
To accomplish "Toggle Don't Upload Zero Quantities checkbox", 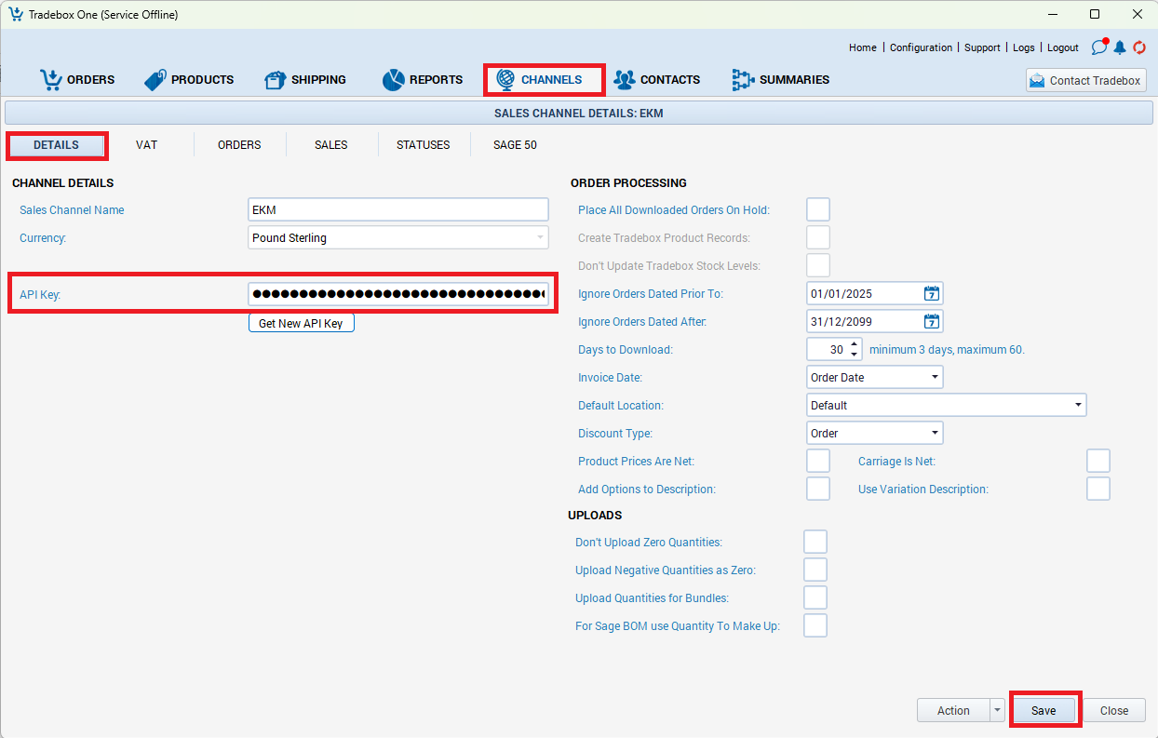I will [x=815, y=543].
